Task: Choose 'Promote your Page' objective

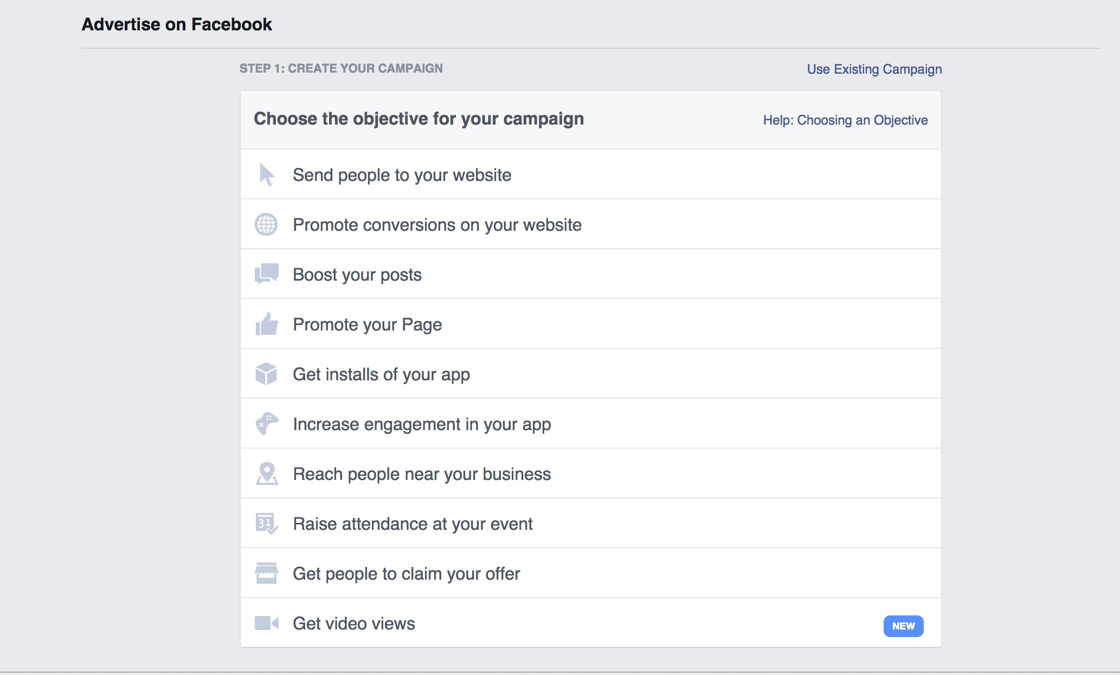Action: (x=591, y=324)
